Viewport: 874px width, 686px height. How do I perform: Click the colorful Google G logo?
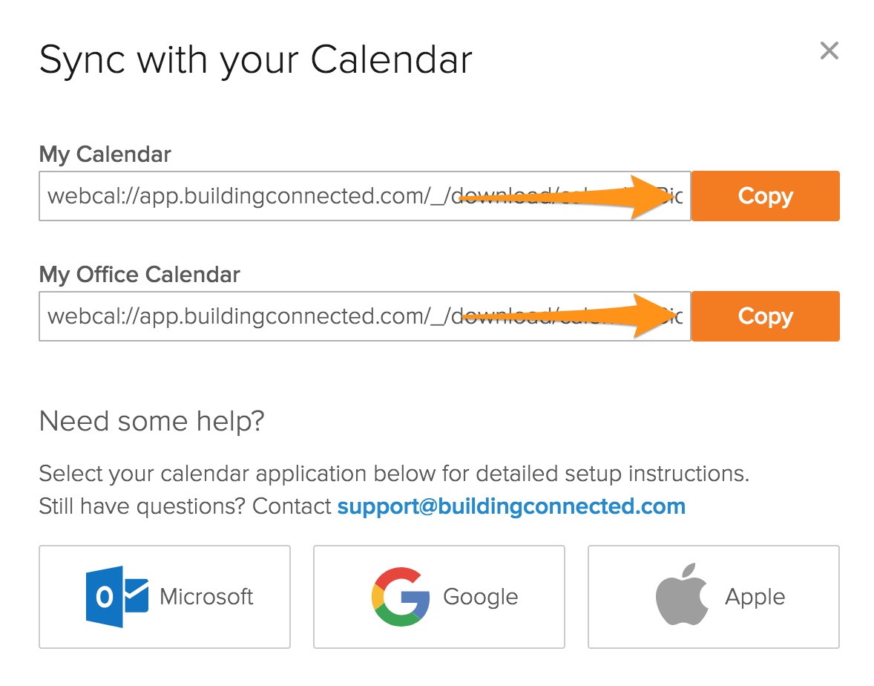point(401,597)
